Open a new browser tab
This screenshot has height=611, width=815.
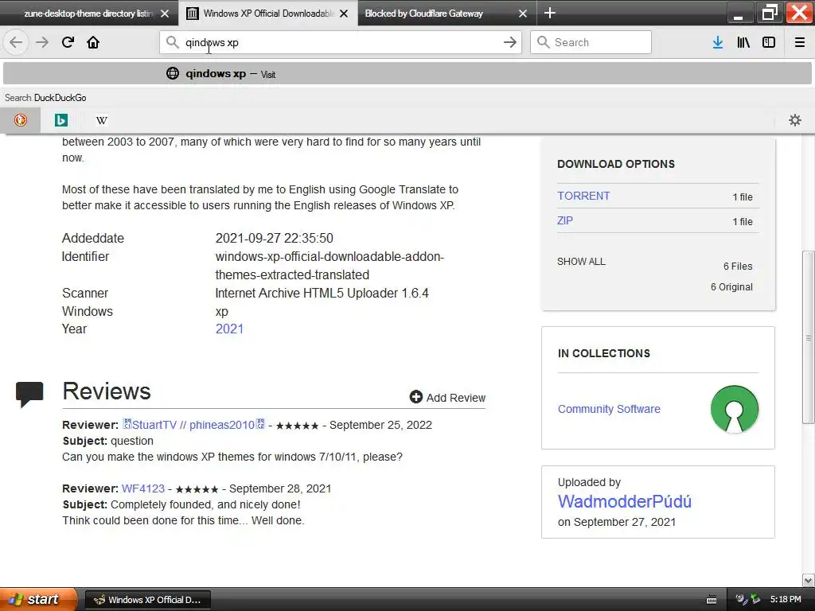point(550,13)
